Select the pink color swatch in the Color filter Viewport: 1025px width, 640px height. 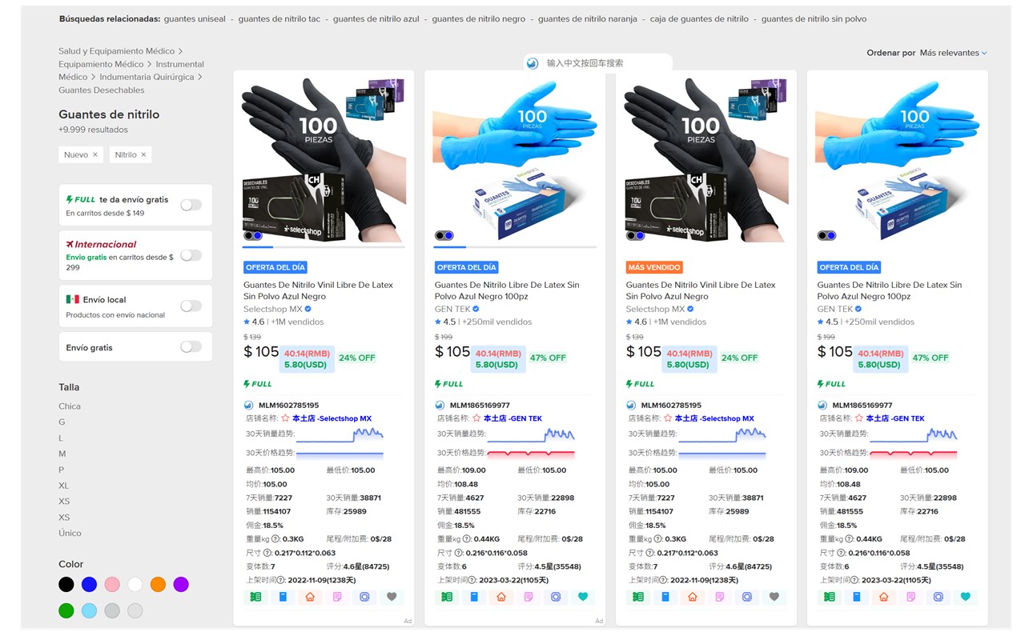coord(112,585)
